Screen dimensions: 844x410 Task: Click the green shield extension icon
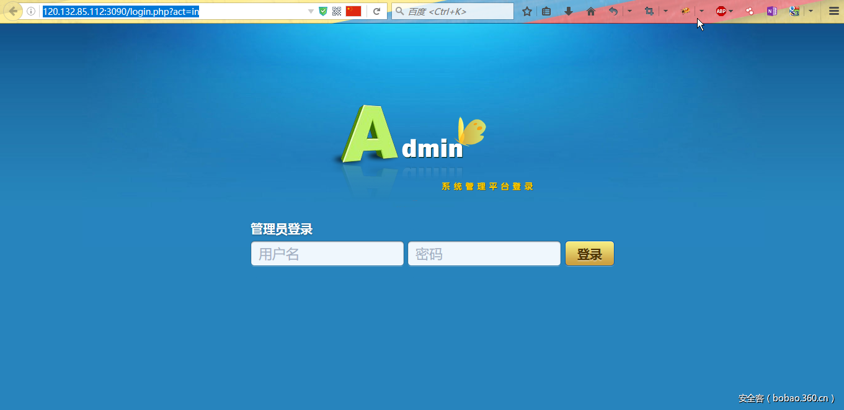click(x=323, y=11)
